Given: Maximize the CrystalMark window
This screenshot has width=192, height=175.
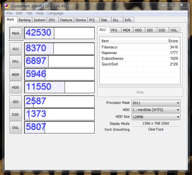Looking at the screenshot, I should pyautogui.click(x=171, y=5).
